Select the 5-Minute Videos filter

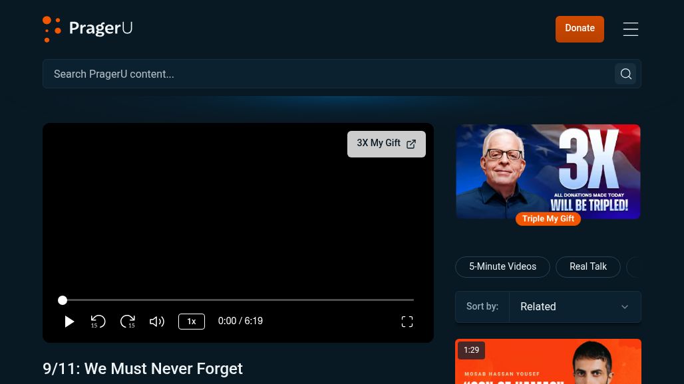502,266
